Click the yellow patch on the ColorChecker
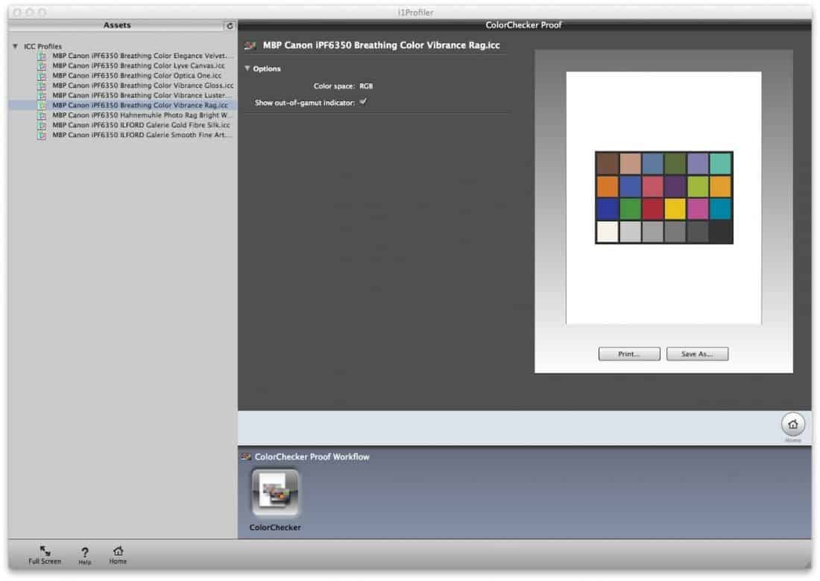This screenshot has height=581, width=820. click(675, 209)
